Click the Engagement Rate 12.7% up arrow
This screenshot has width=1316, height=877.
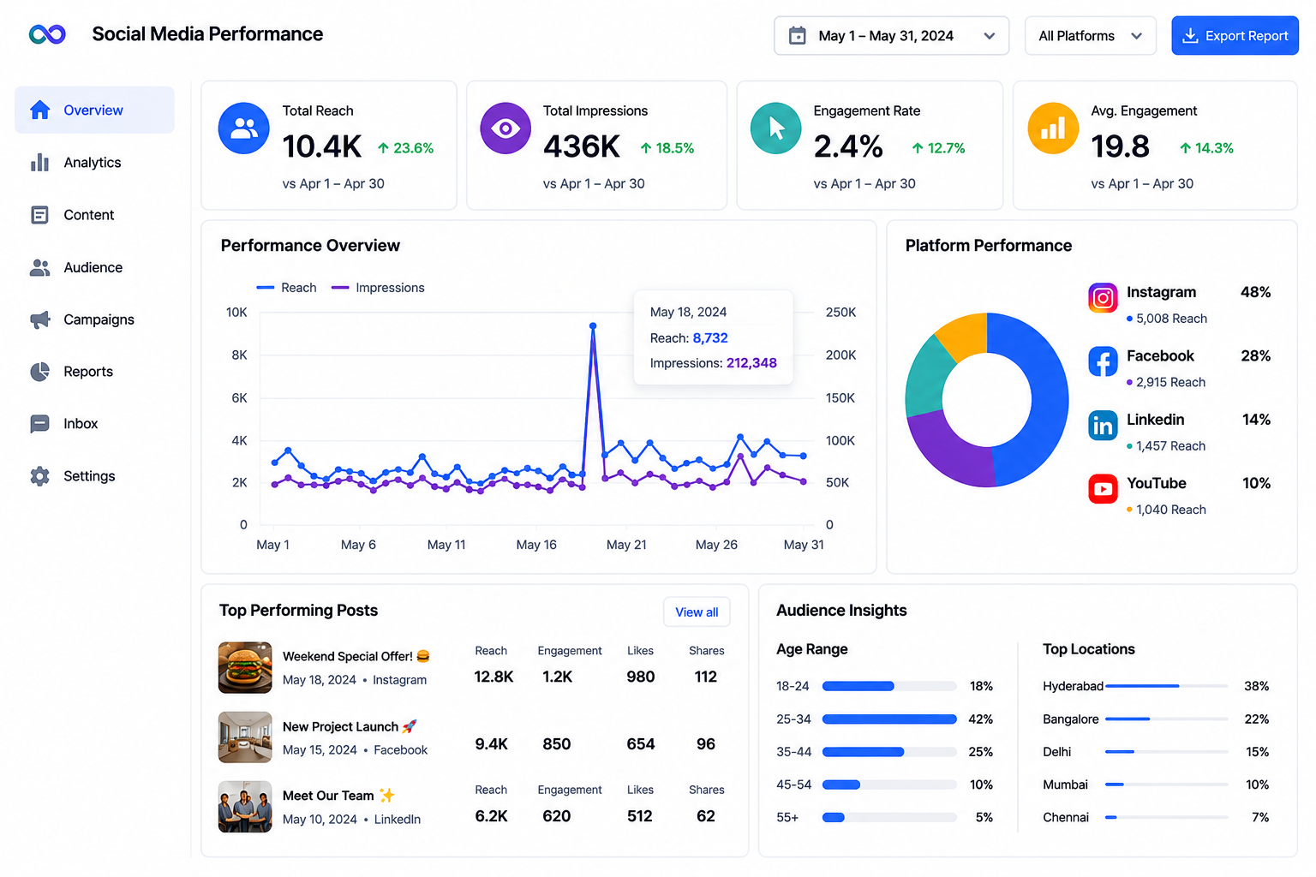click(918, 148)
